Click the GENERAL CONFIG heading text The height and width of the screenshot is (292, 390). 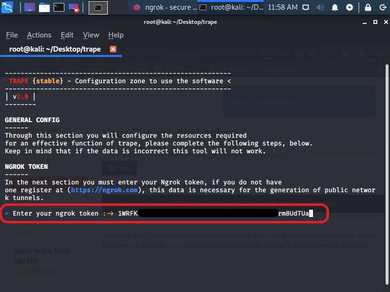[x=32, y=120]
